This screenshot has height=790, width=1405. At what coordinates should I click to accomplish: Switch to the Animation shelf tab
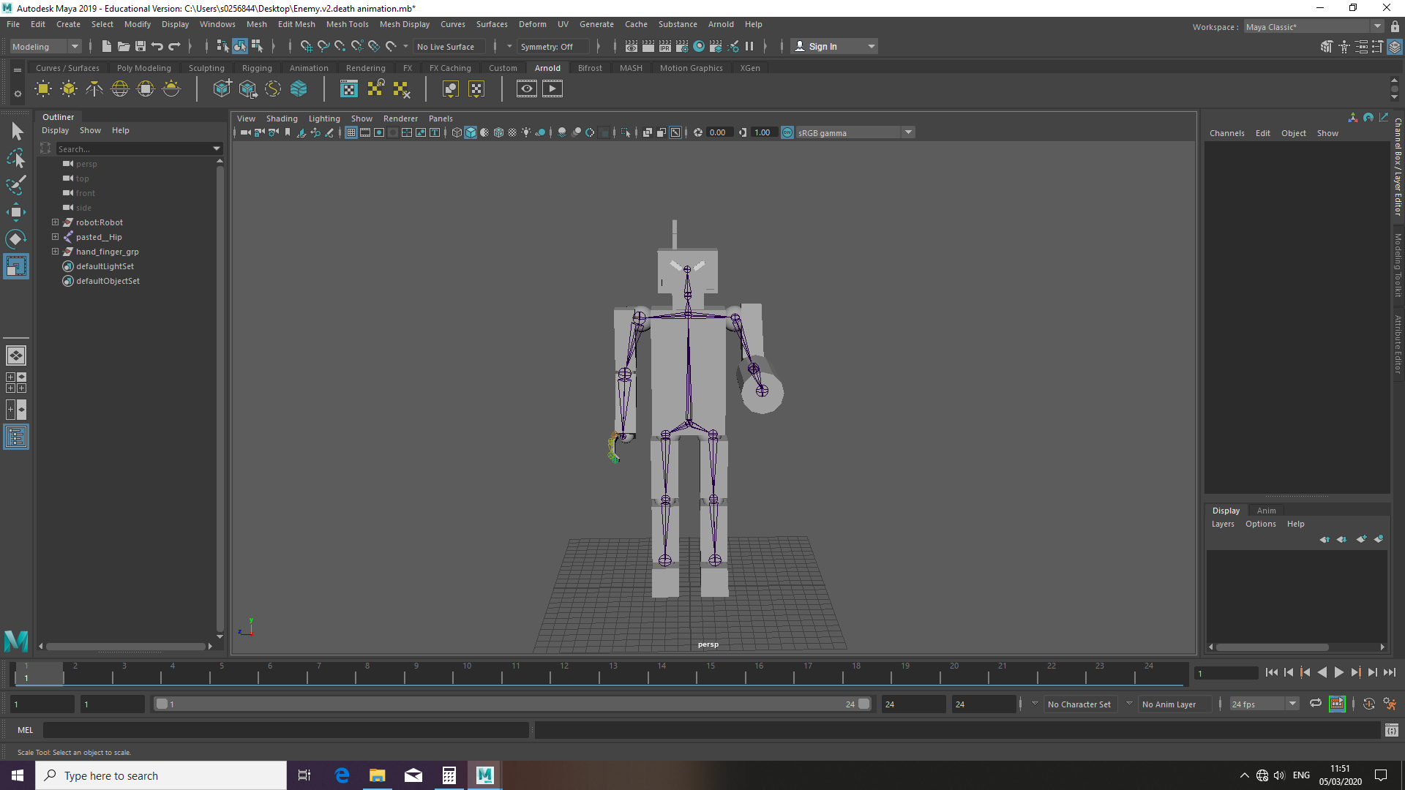click(x=309, y=68)
